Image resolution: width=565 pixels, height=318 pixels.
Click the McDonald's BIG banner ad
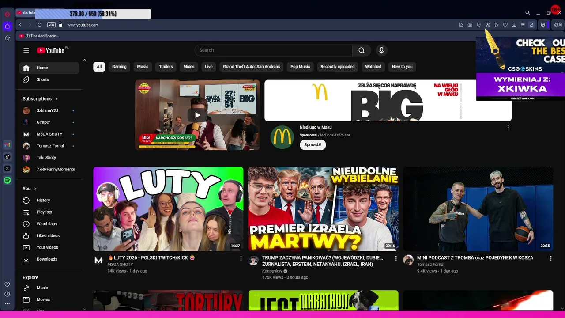tap(388, 101)
